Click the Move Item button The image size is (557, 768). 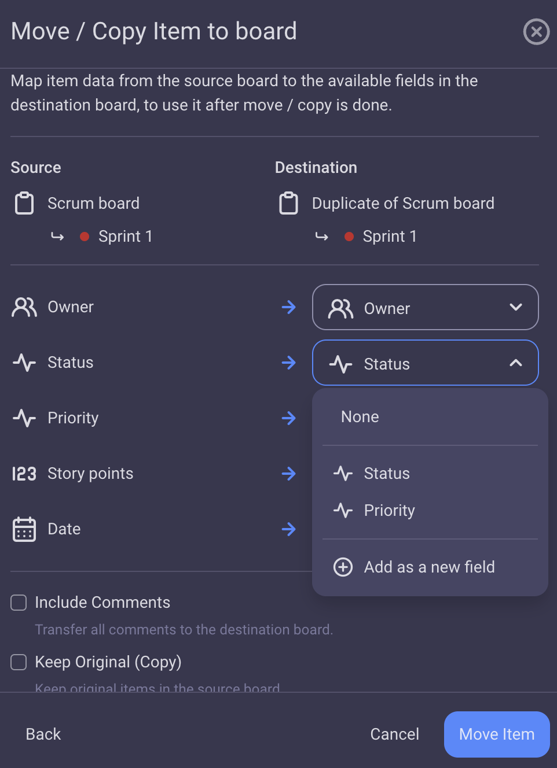pyautogui.click(x=497, y=734)
